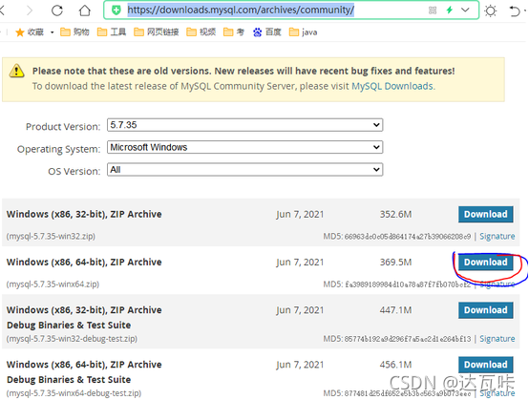Download the 32-bit ZIP Archive 352.6M
Screen dimensions: 529x400
pyautogui.click(x=485, y=214)
